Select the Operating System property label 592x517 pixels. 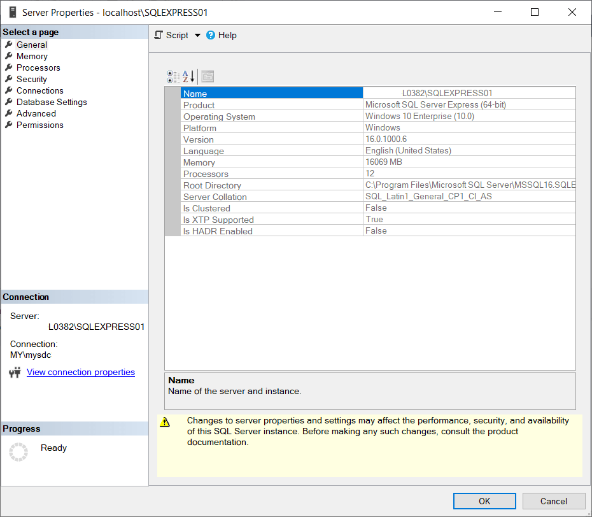[220, 117]
